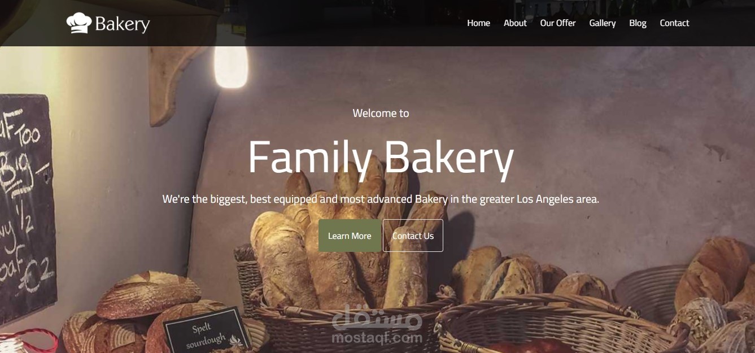Image resolution: width=755 pixels, height=353 pixels.
Task: Click the empty wicker basket beside the bread
Action: click(x=651, y=288)
